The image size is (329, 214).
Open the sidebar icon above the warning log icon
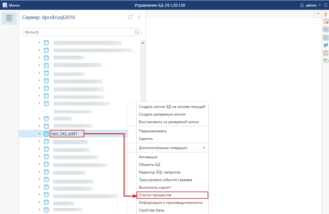coord(326,14)
